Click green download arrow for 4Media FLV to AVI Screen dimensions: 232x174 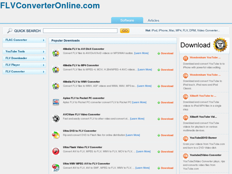click(159, 53)
